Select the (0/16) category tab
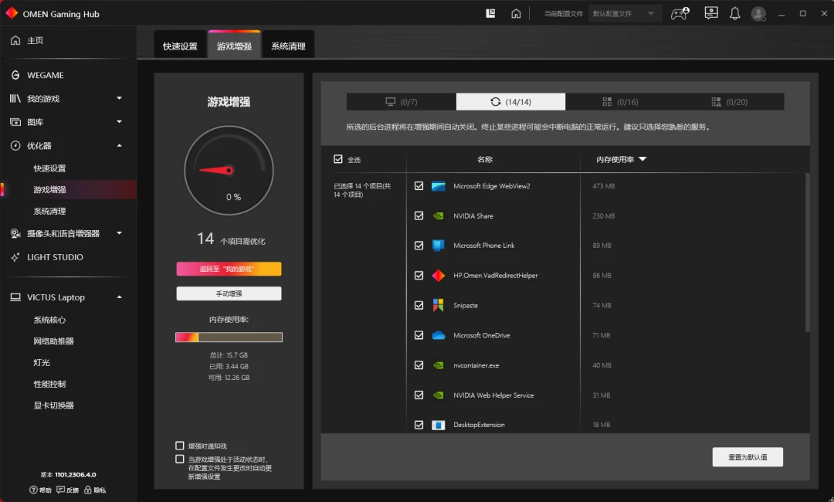The image size is (834, 502). point(620,102)
